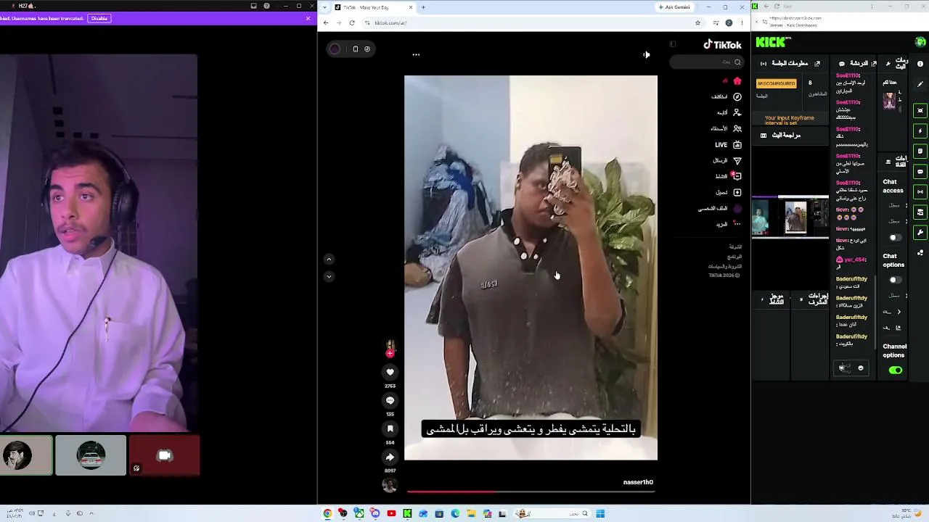Screen dimensions: 929x522
Task: Dismiss the purple truncated usernames banner
Action: [x=308, y=18]
